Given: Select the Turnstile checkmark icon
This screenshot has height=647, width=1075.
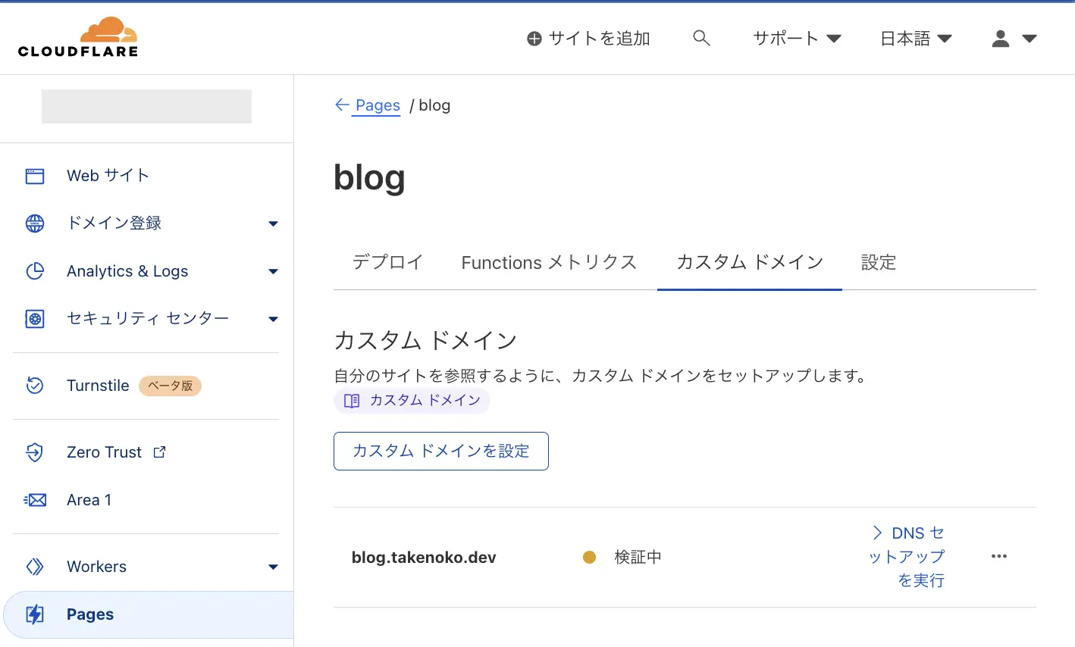Looking at the screenshot, I should [35, 386].
